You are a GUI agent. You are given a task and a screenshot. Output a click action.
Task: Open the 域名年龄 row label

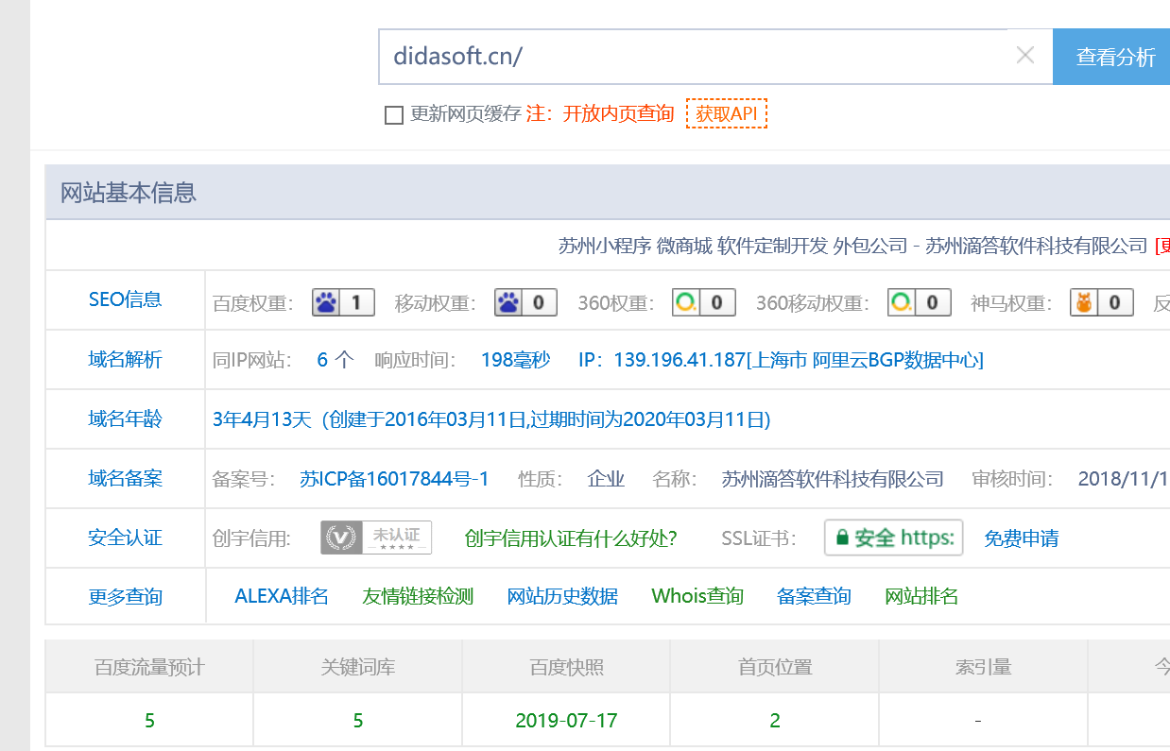point(125,418)
